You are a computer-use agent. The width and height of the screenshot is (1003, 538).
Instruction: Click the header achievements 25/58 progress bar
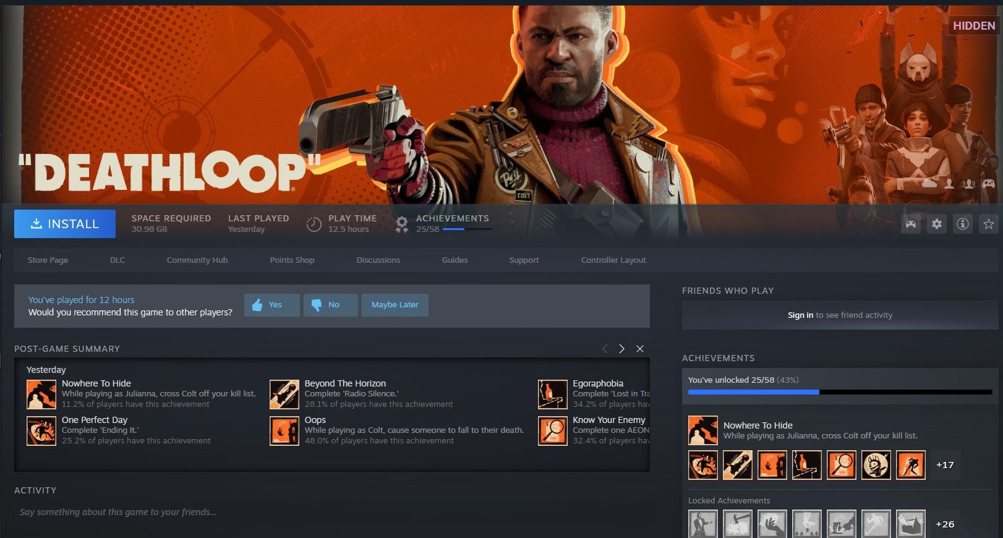tap(467, 229)
